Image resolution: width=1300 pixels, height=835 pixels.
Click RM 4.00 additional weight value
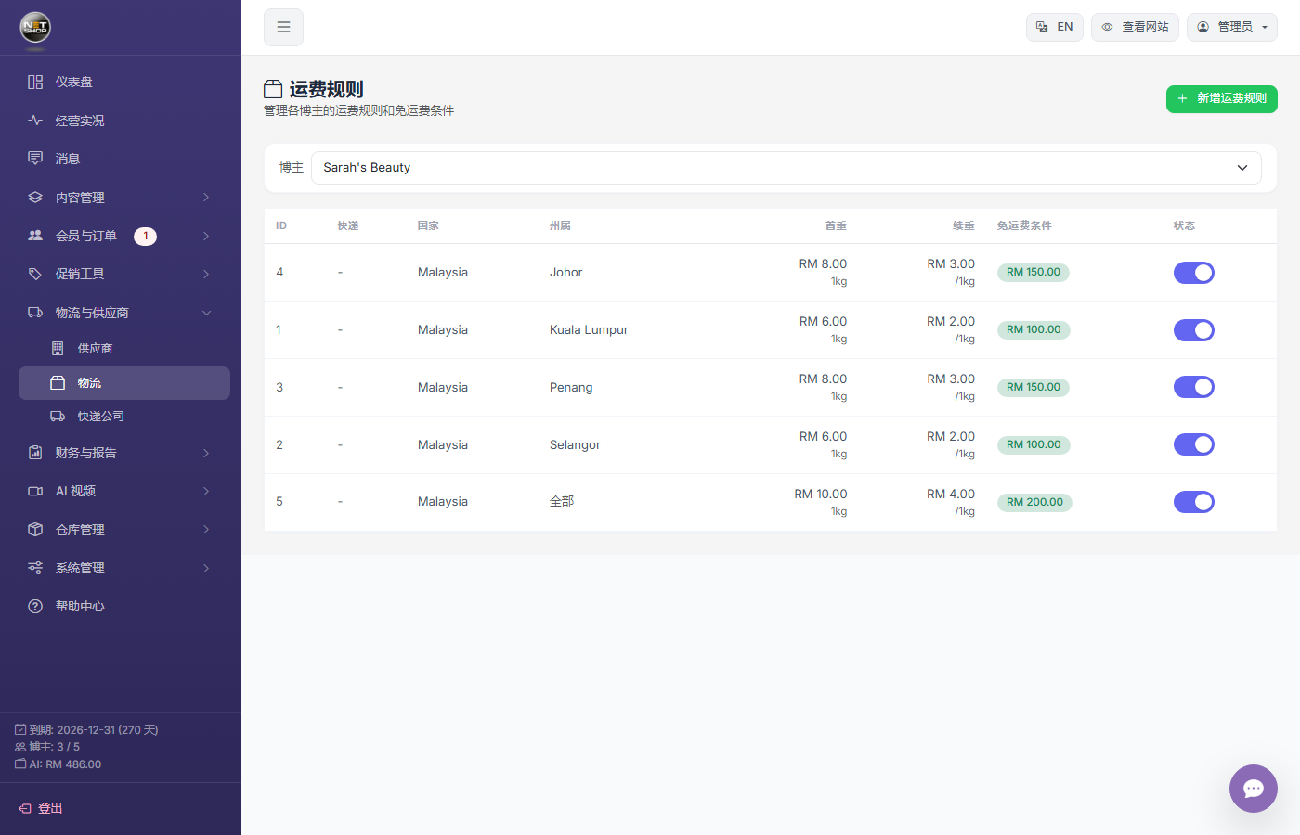point(951,495)
